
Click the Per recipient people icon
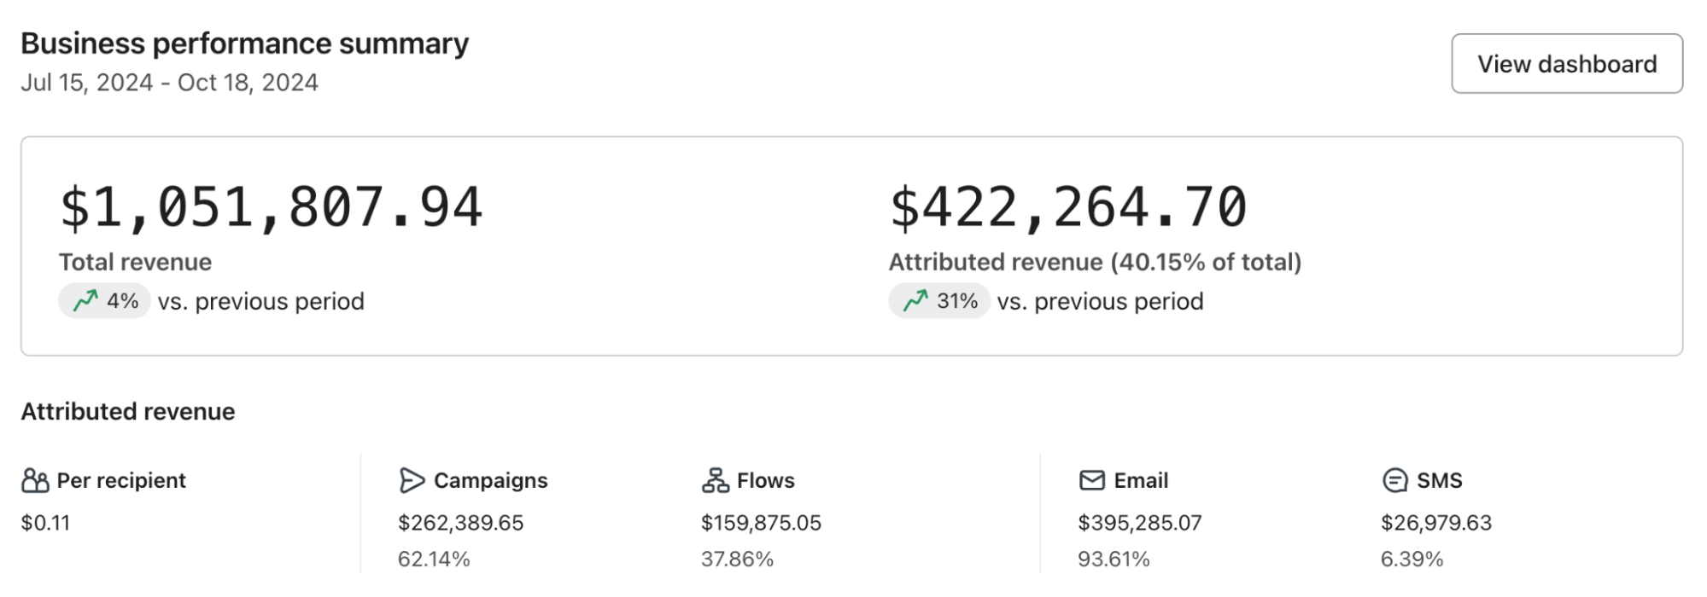click(x=35, y=481)
